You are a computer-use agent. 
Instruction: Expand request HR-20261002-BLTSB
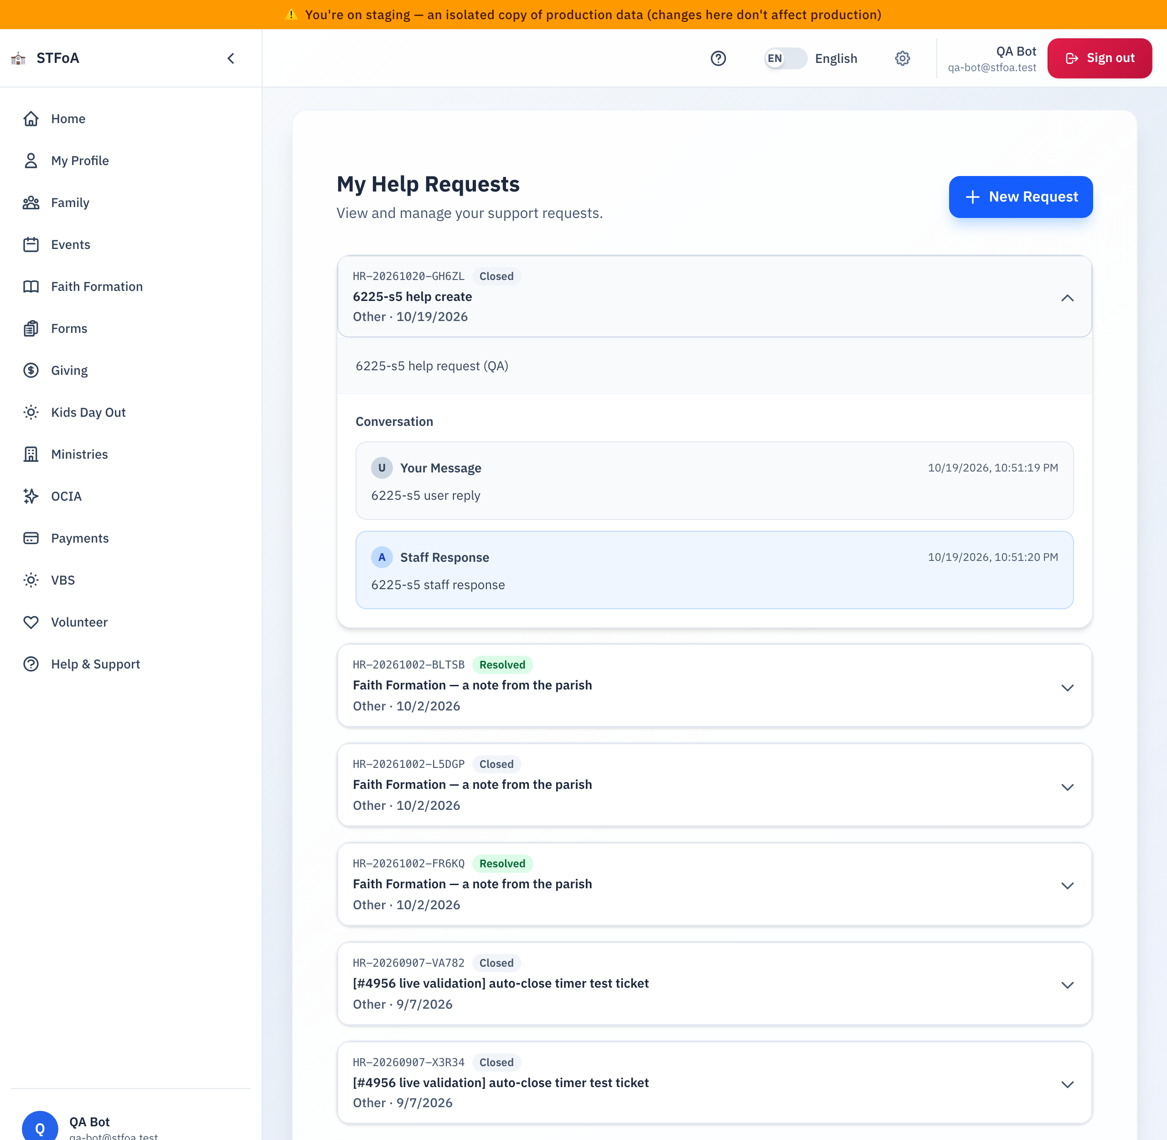[715, 685]
